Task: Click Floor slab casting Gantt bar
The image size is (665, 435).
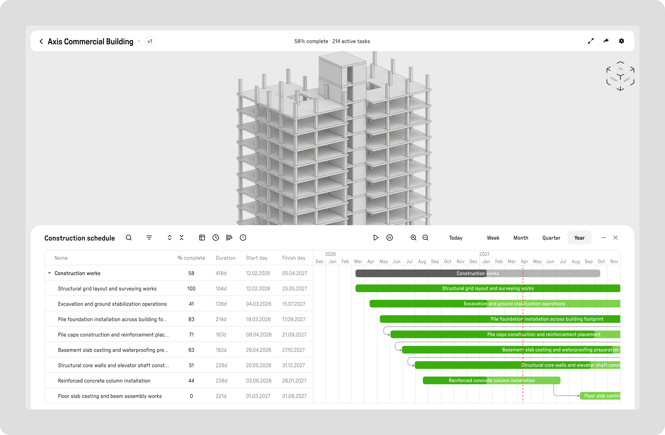Action: tap(600, 396)
